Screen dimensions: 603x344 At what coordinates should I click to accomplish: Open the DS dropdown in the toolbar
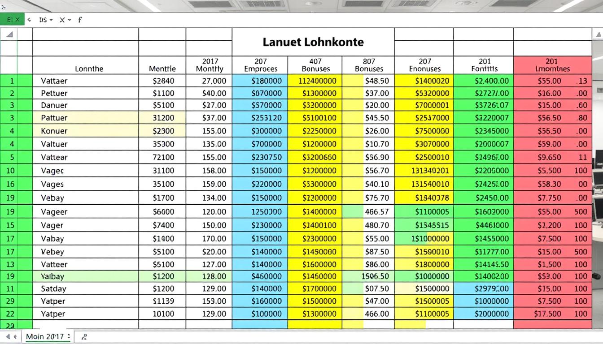click(46, 20)
